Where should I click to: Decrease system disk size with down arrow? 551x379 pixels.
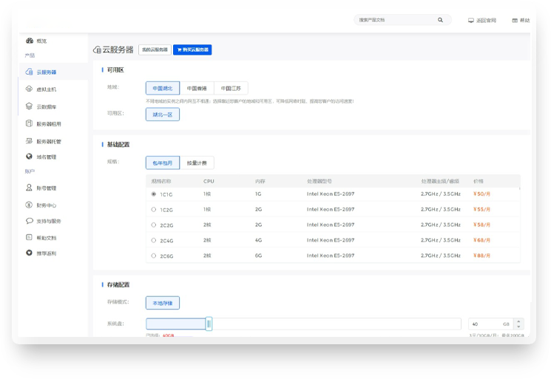point(518,327)
